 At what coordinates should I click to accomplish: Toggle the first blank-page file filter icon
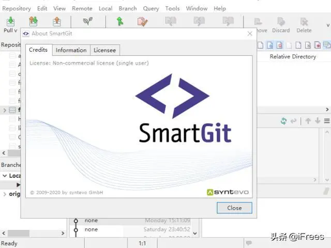[x=261, y=45]
